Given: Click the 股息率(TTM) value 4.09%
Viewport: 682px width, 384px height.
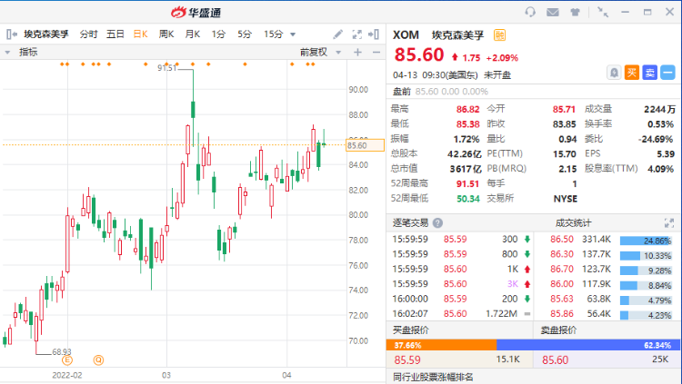Looking at the screenshot, I should [x=661, y=169].
